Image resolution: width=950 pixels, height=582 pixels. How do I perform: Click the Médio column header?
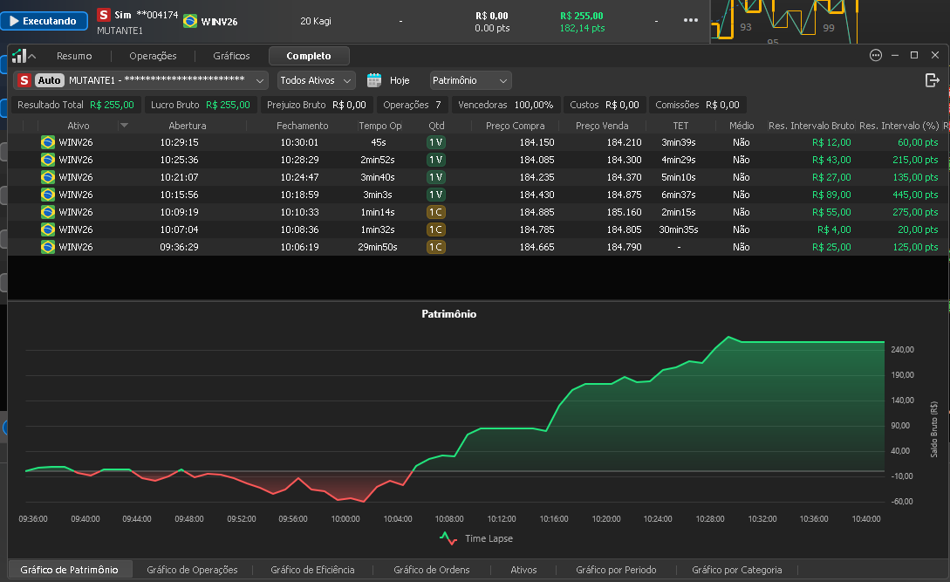tap(742, 126)
